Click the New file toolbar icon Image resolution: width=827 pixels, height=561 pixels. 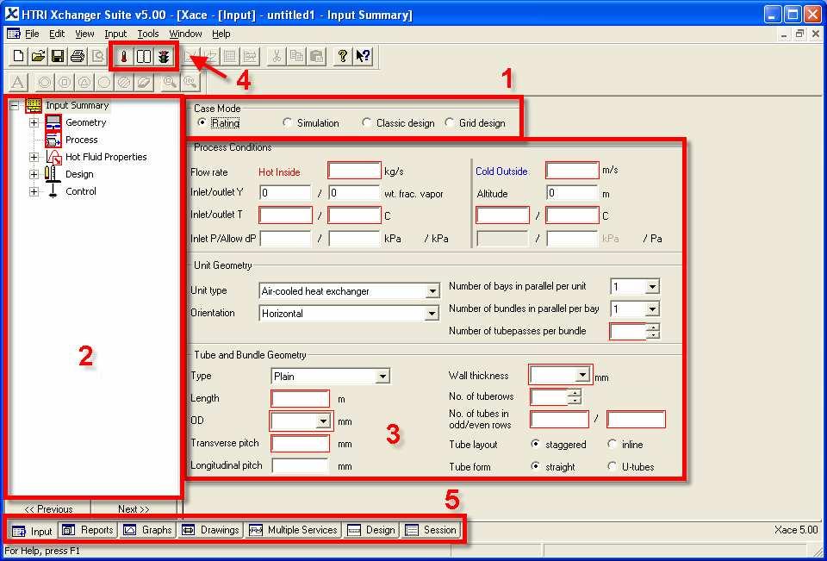pyautogui.click(x=18, y=56)
